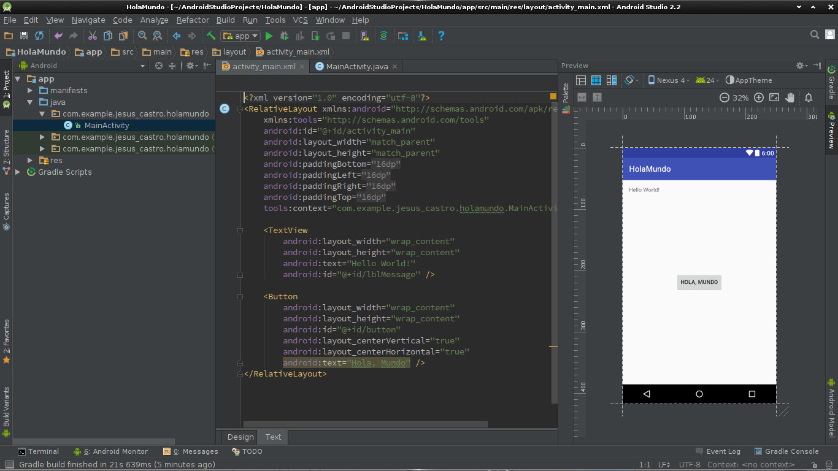Run app with the green play icon
This screenshot has height=471, width=838.
(x=269, y=36)
